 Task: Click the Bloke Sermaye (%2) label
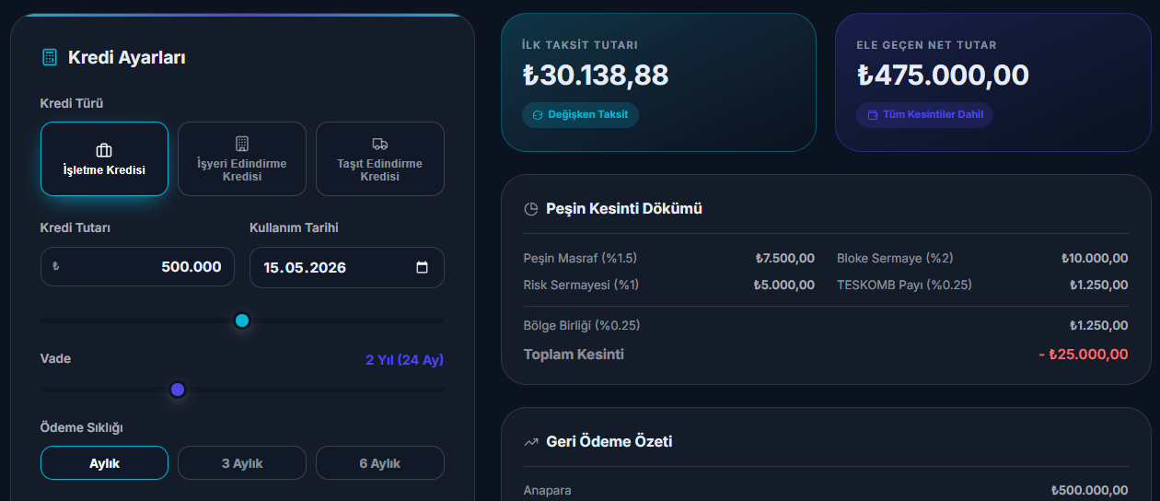(x=895, y=258)
